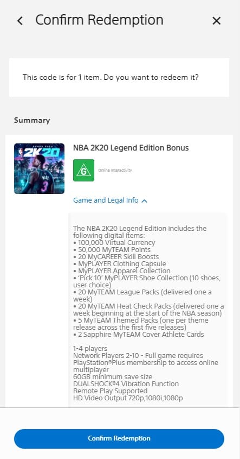Click the 100,000 Virtual Currency bullet line
Viewport: 240px width, 459px height.
114,243
